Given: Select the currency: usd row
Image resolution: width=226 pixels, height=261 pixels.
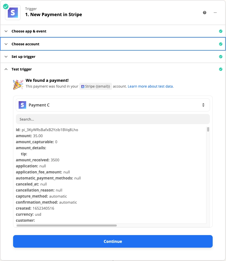Looking at the screenshot, I should pos(28,214).
